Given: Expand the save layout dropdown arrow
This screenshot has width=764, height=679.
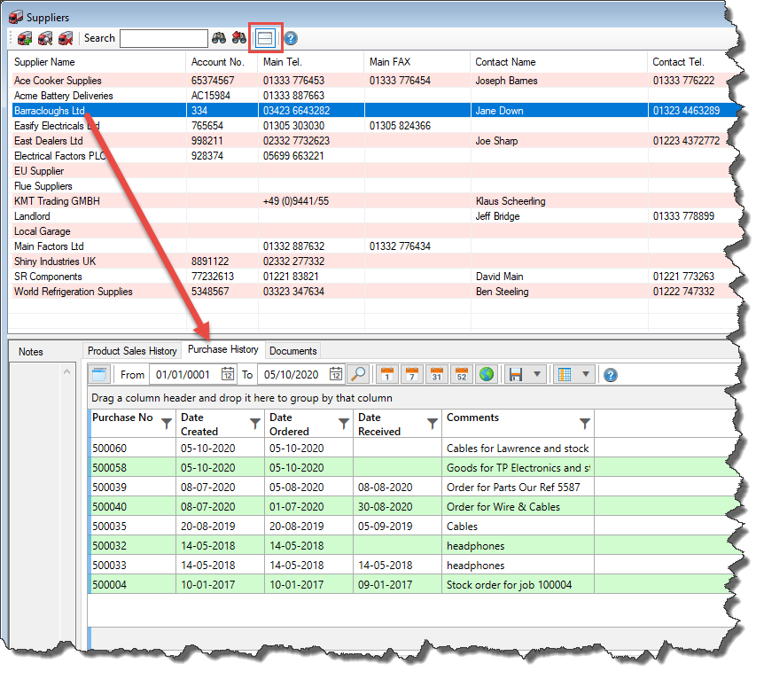Looking at the screenshot, I should 537,374.
